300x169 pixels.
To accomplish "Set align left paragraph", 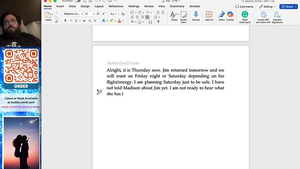I will [x=132, y=17].
